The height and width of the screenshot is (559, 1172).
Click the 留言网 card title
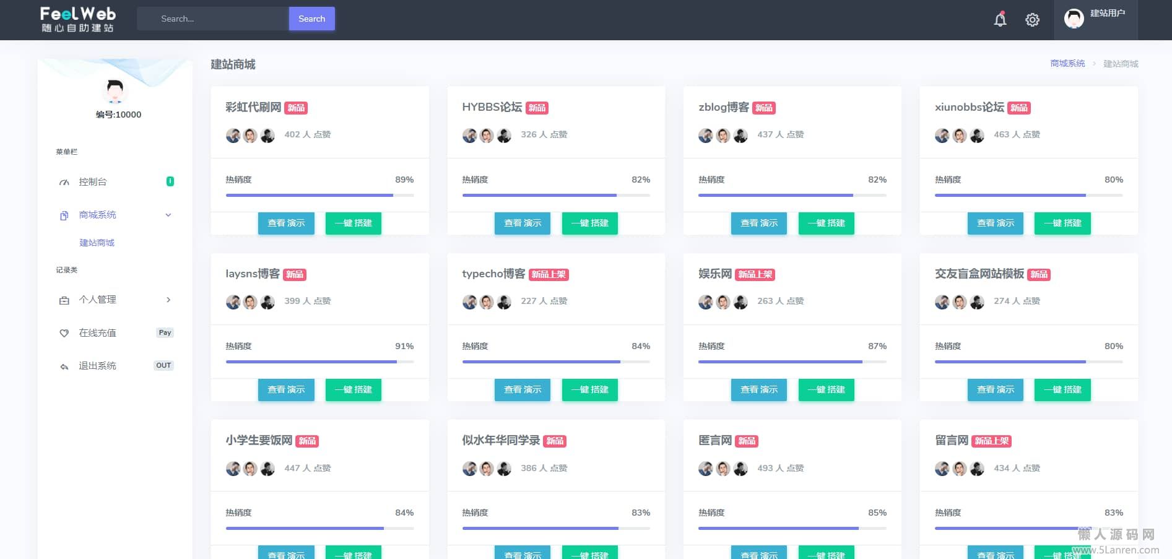tap(952, 440)
